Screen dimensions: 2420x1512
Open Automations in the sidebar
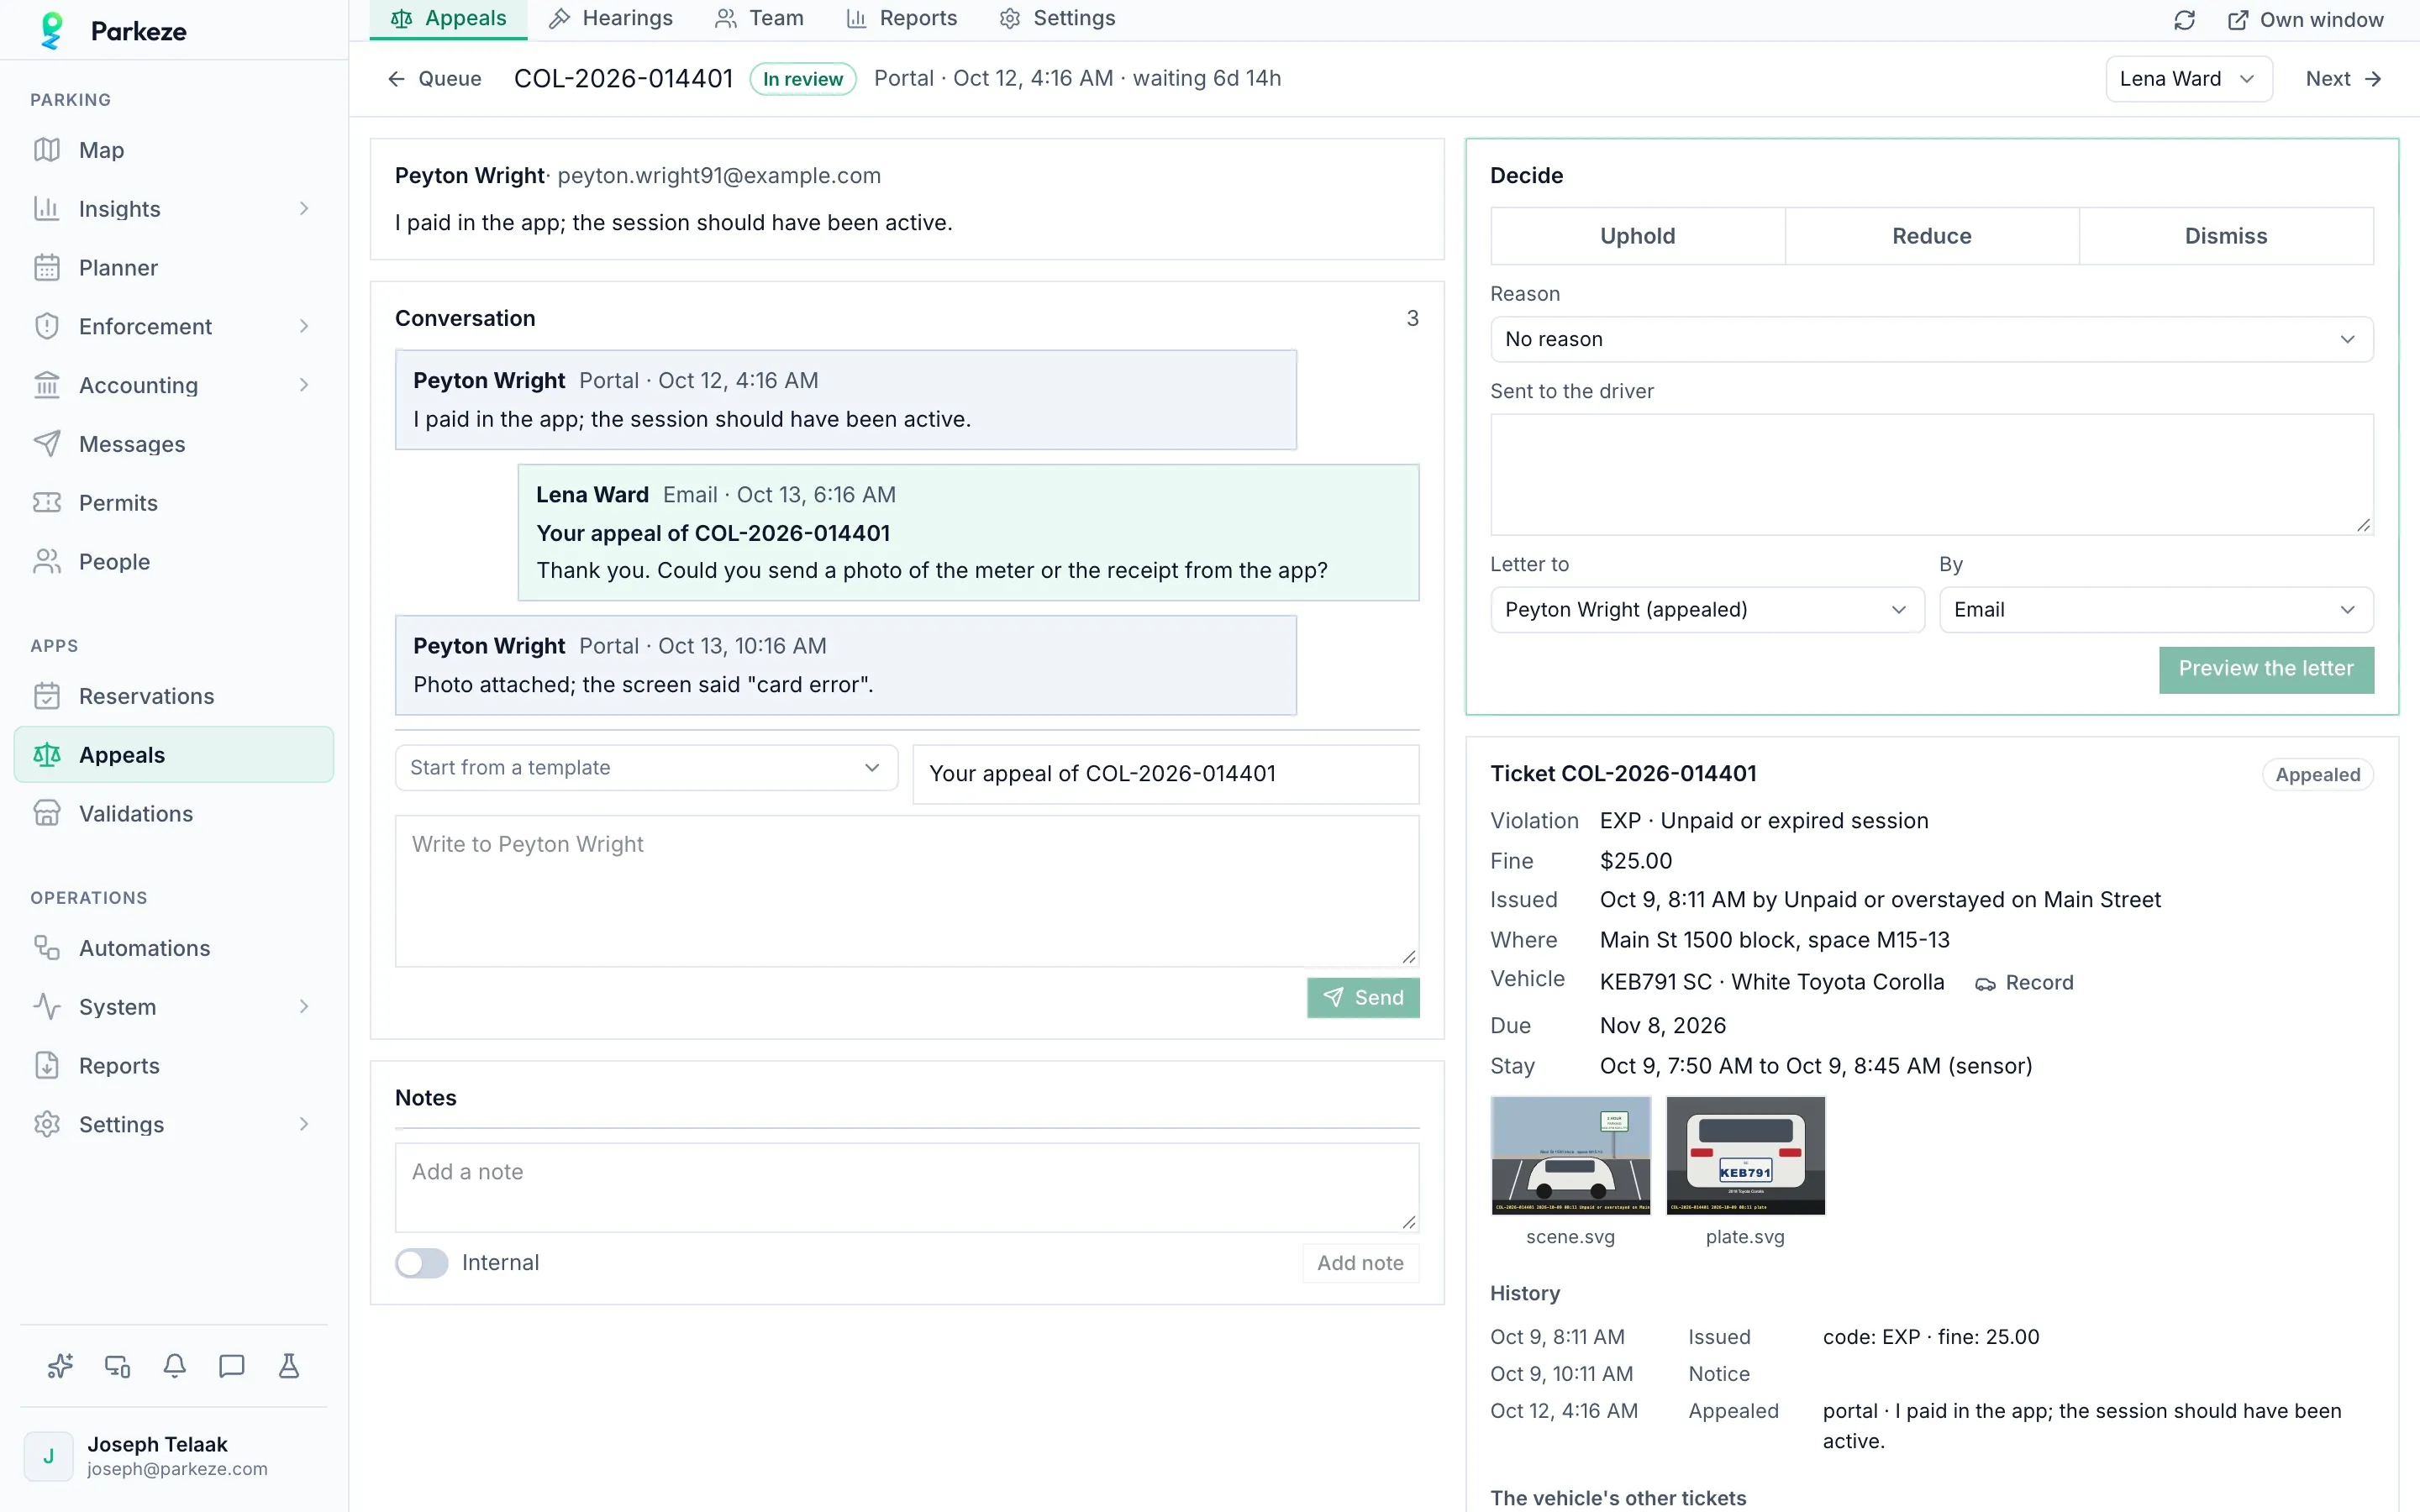point(173,948)
